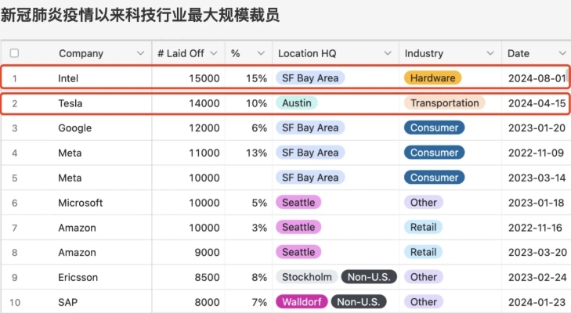Select the 11000 laid off value

tap(204, 153)
